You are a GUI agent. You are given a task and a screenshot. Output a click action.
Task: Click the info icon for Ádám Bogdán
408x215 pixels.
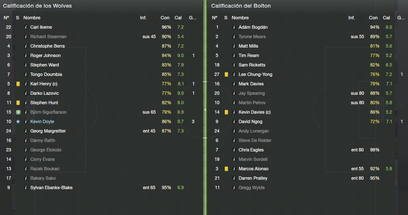(234, 27)
